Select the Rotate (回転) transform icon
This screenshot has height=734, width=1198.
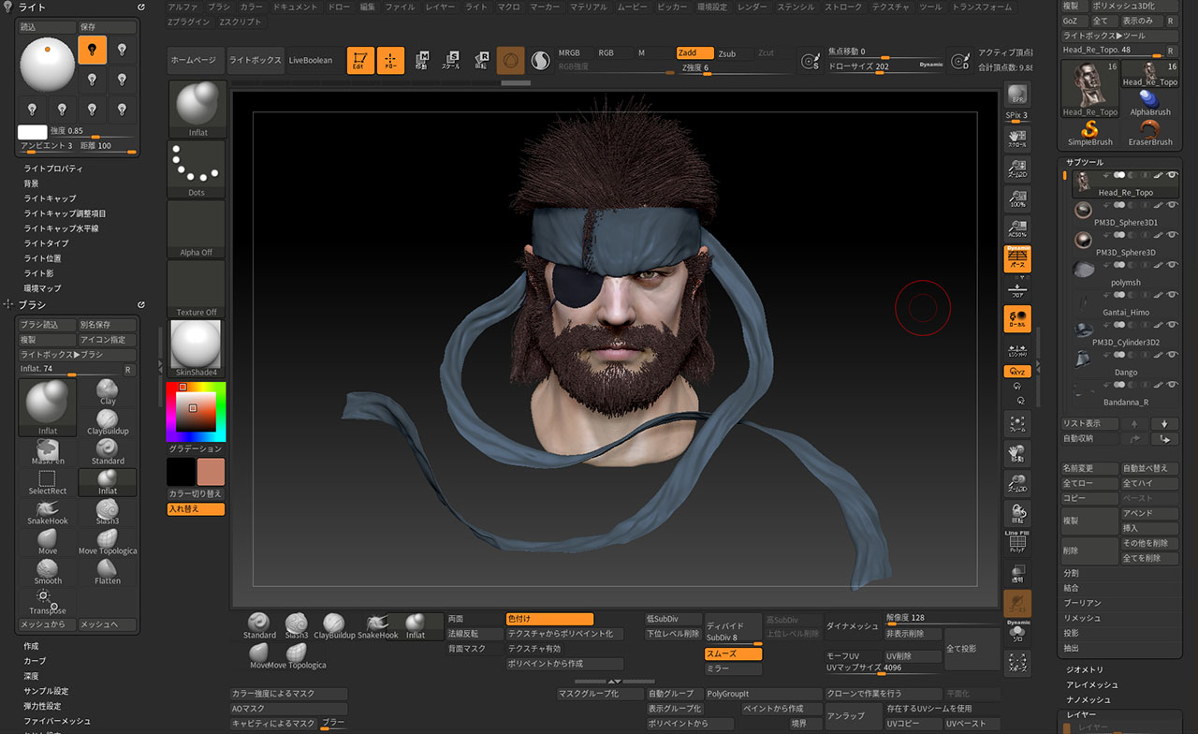(481, 61)
